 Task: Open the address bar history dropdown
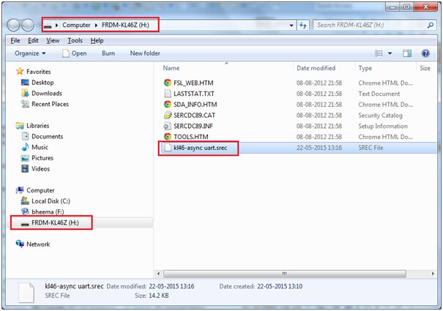click(291, 25)
